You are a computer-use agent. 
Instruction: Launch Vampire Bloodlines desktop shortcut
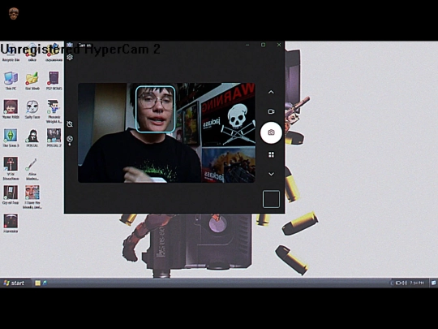(x=11, y=168)
